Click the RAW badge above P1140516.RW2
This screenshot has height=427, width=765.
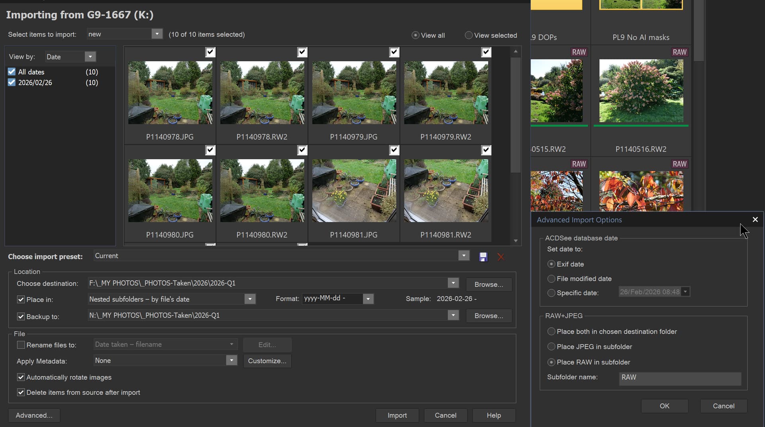click(x=679, y=52)
